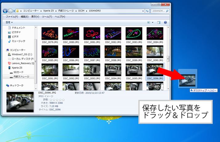The height and width of the screenshot is (142, 220).
Task: Open the 整理 dropdown menu
Action: (9, 22)
